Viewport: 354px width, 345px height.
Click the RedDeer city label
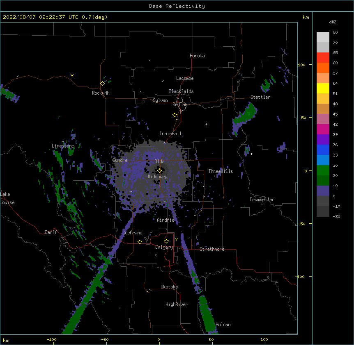pyautogui.click(x=181, y=104)
